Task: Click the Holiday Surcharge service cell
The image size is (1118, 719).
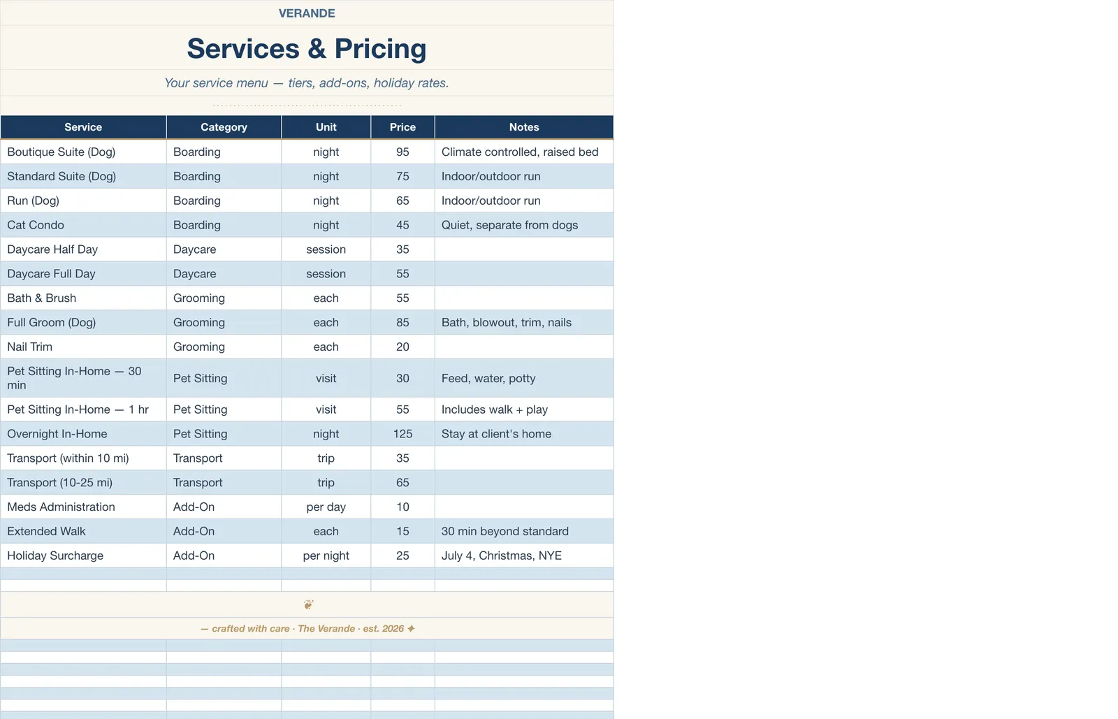Action: tap(83, 555)
